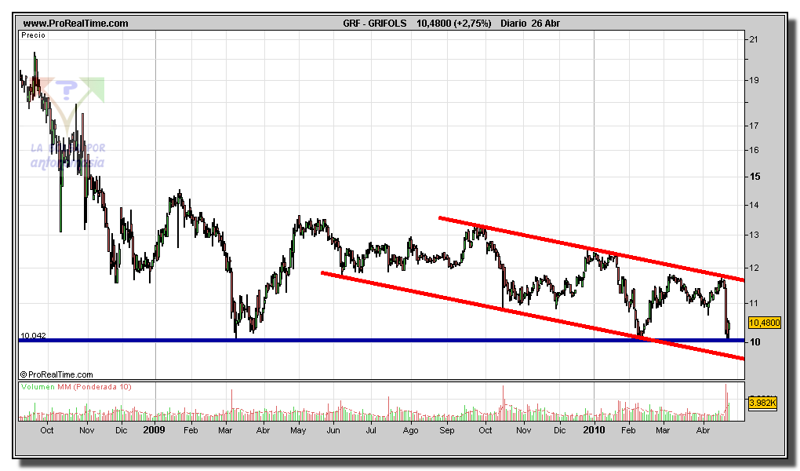The width and height of the screenshot is (800, 471).
Task: Click the 2009 year label on time axis
Action: (x=154, y=430)
